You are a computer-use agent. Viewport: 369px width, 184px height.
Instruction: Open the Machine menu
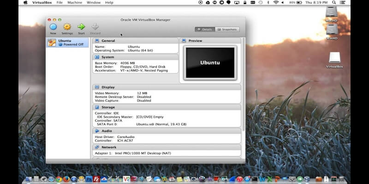pyautogui.click(x=75, y=2)
